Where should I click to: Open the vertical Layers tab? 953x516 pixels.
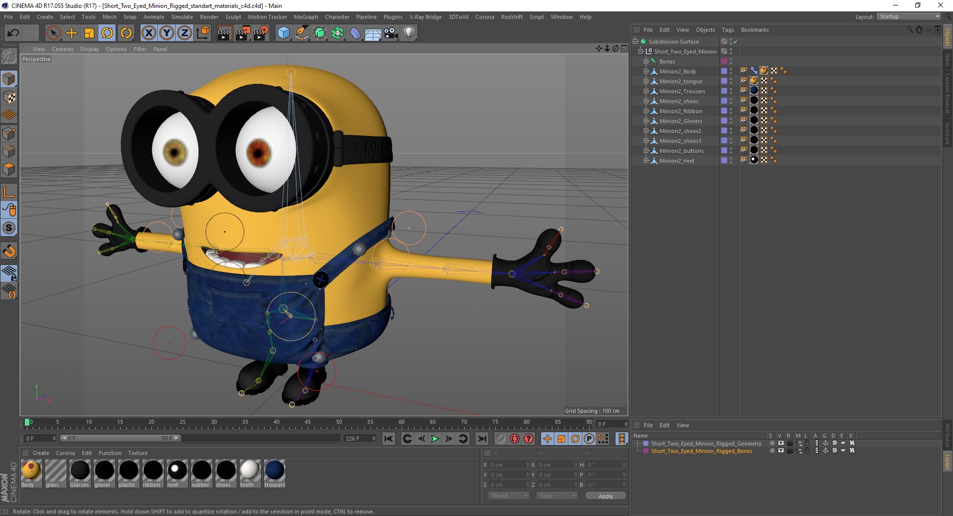pos(947,461)
